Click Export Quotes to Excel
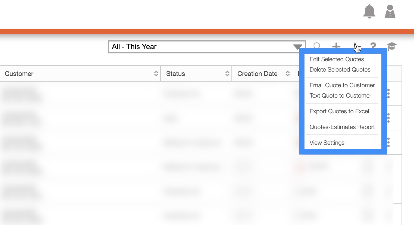The height and width of the screenshot is (225, 414). (x=339, y=111)
